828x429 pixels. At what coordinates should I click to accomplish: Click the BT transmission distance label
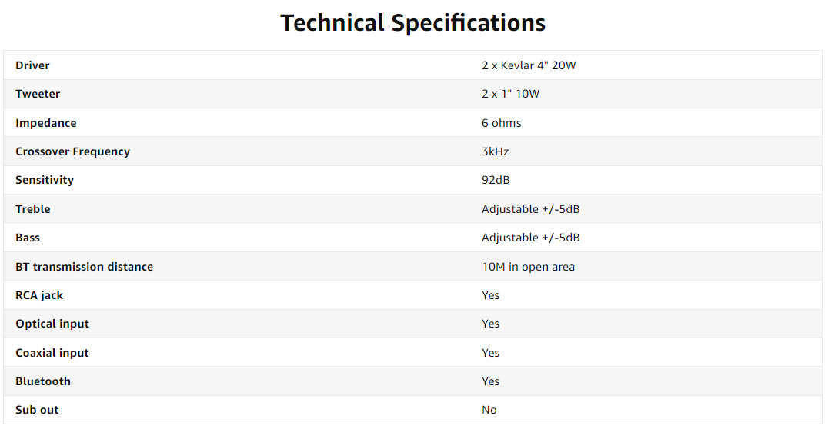click(x=84, y=267)
